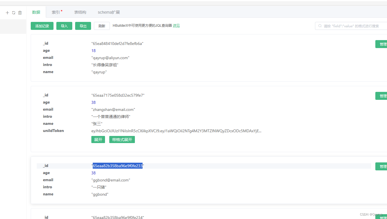This screenshot has width=387, height=219.
Task: Switch to the 索引 tab
Action: 56,12
